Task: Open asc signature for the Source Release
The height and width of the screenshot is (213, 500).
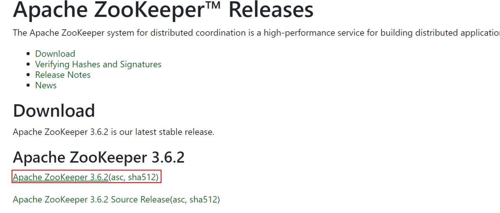Action: [x=179, y=200]
